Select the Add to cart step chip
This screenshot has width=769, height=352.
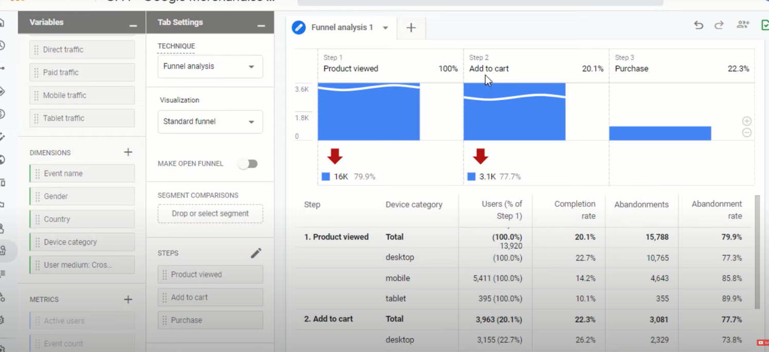click(x=210, y=298)
